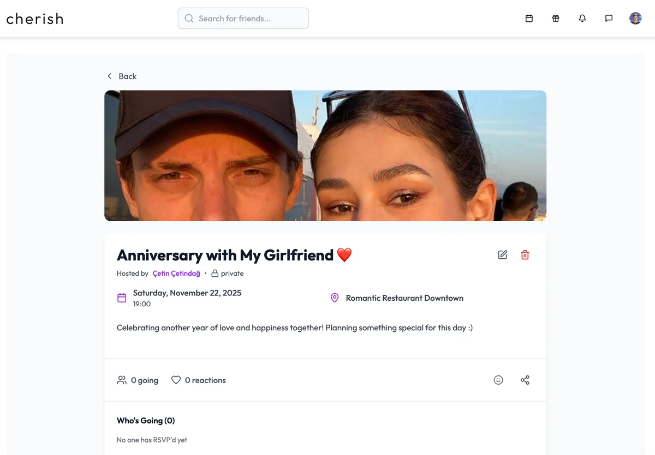Click the private lock icon
The height and width of the screenshot is (455, 655).
coord(215,274)
